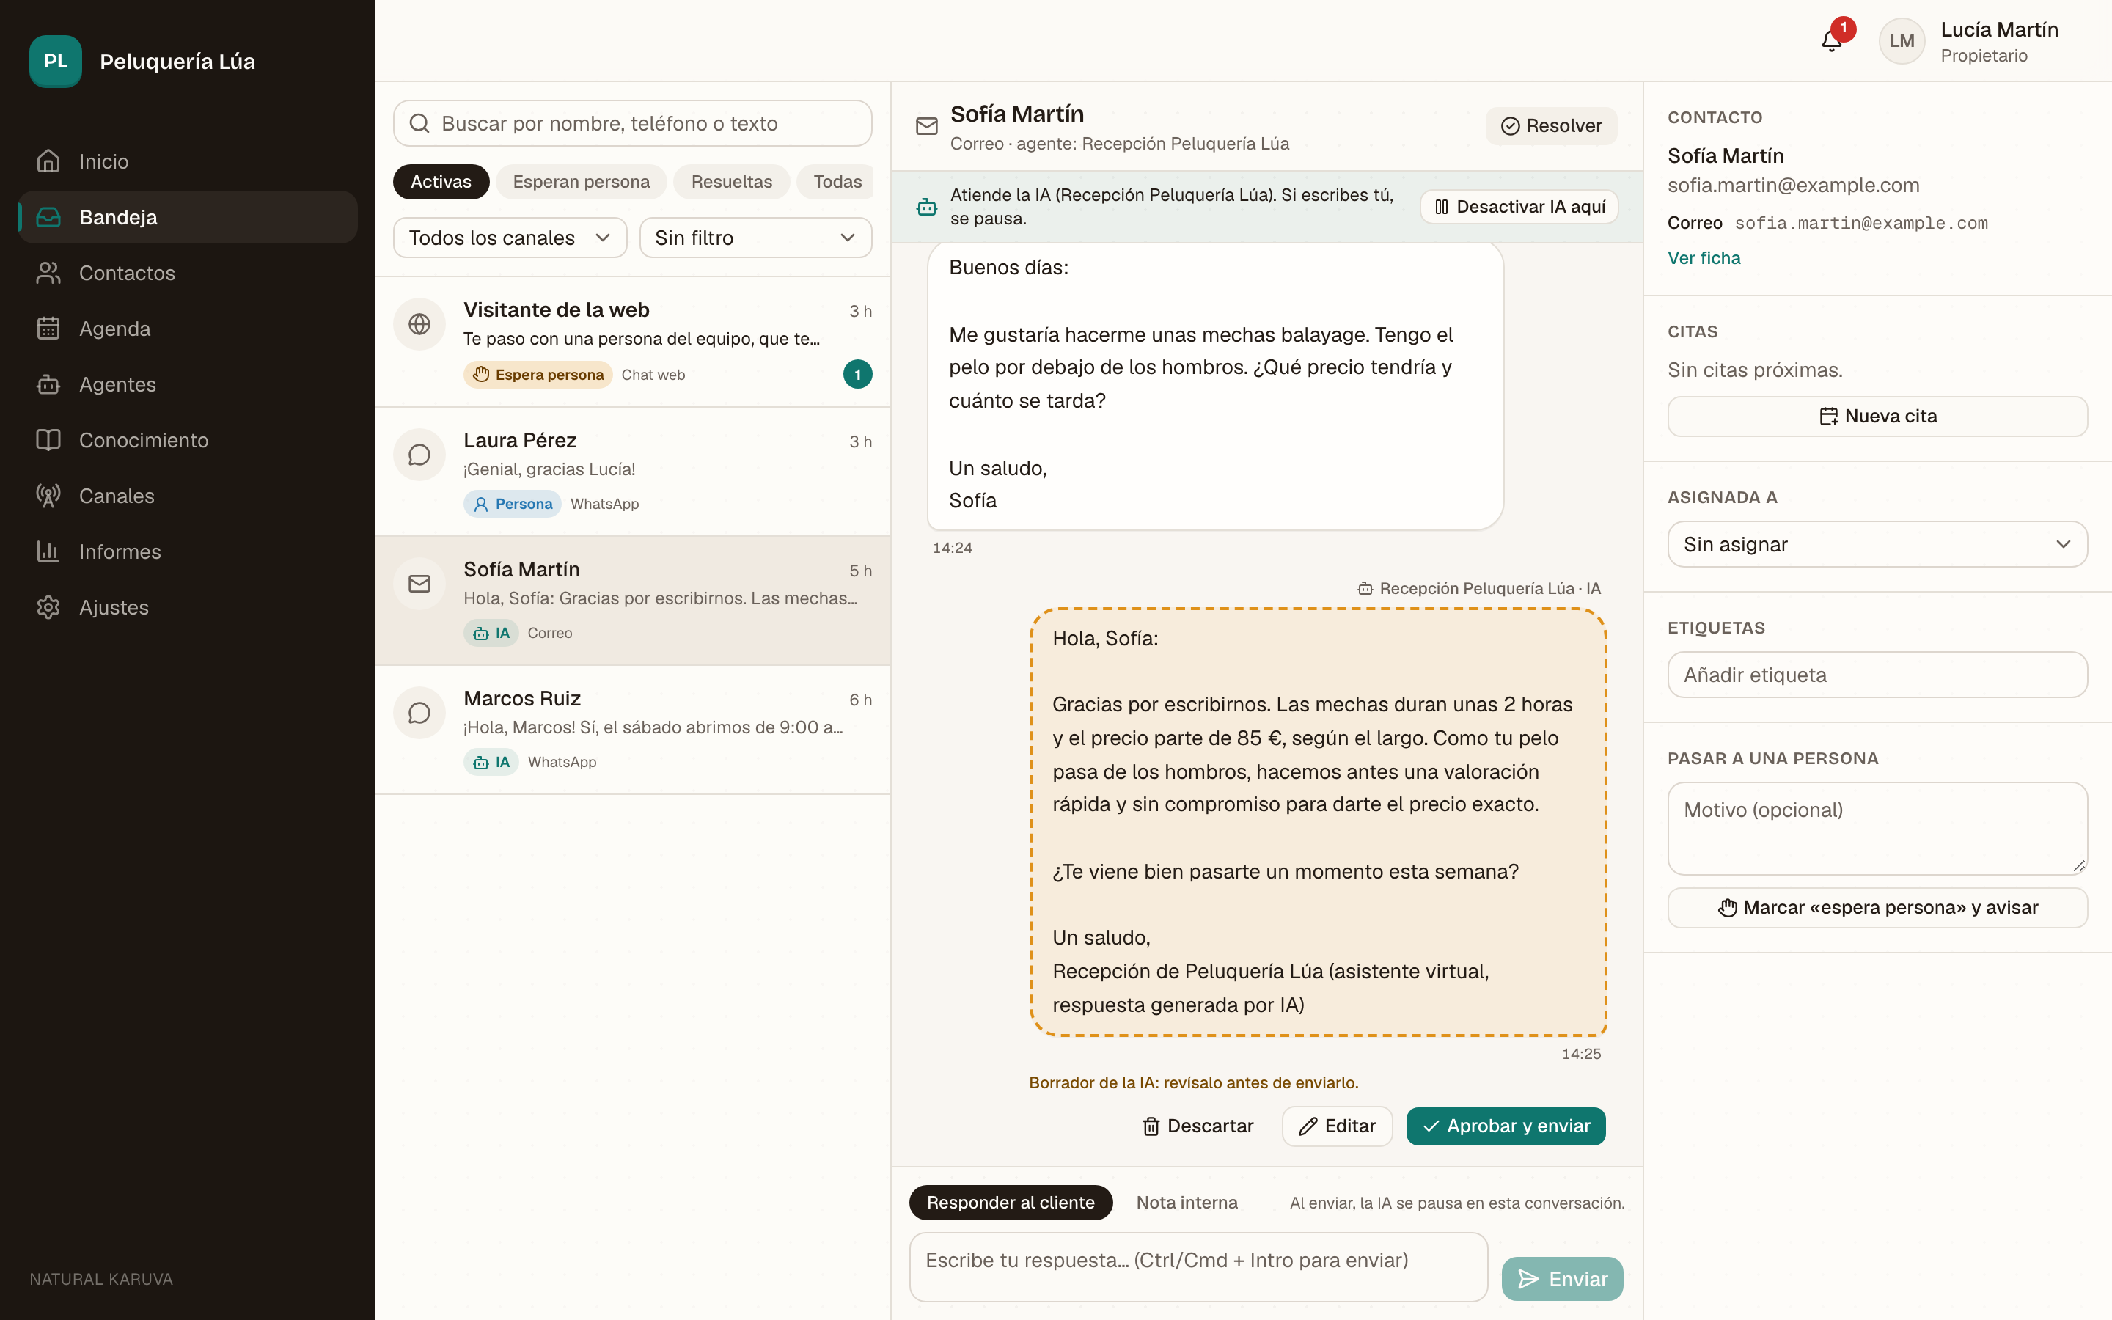
Task: Click mail icon of Sofía Martín conversation row
Action: point(419,584)
